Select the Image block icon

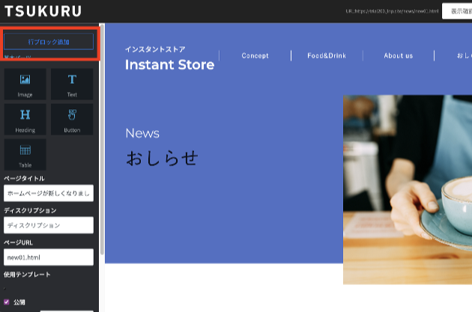click(25, 85)
